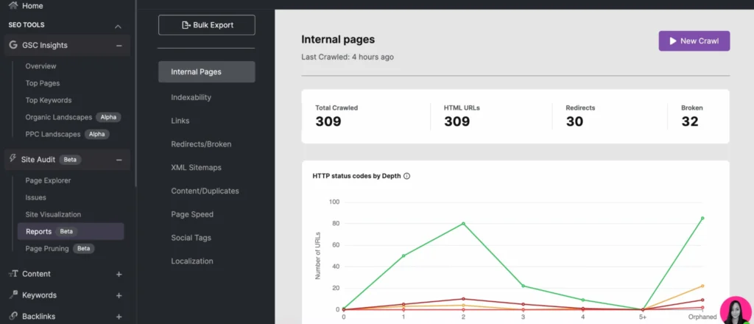Image resolution: width=754 pixels, height=324 pixels.
Task: Click the GSC Insights Google icon
Action: (13, 45)
